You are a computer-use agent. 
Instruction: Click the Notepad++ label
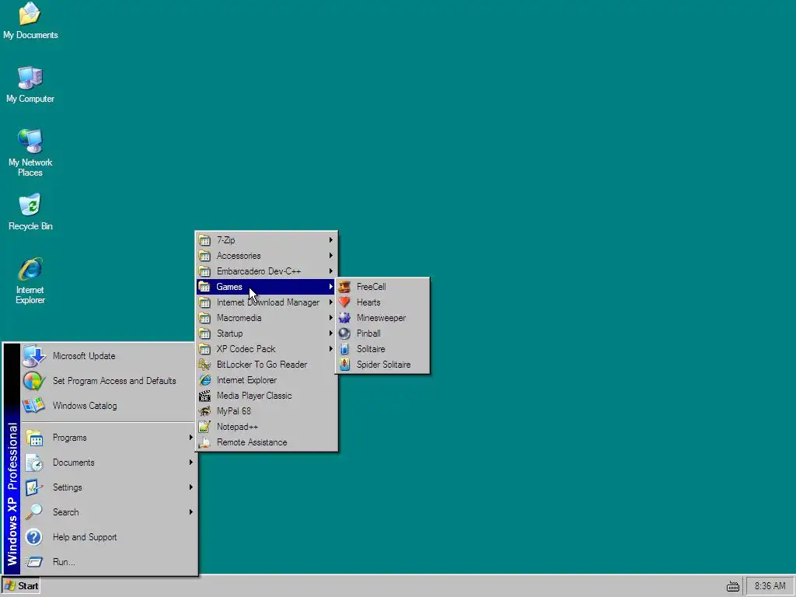tap(237, 427)
